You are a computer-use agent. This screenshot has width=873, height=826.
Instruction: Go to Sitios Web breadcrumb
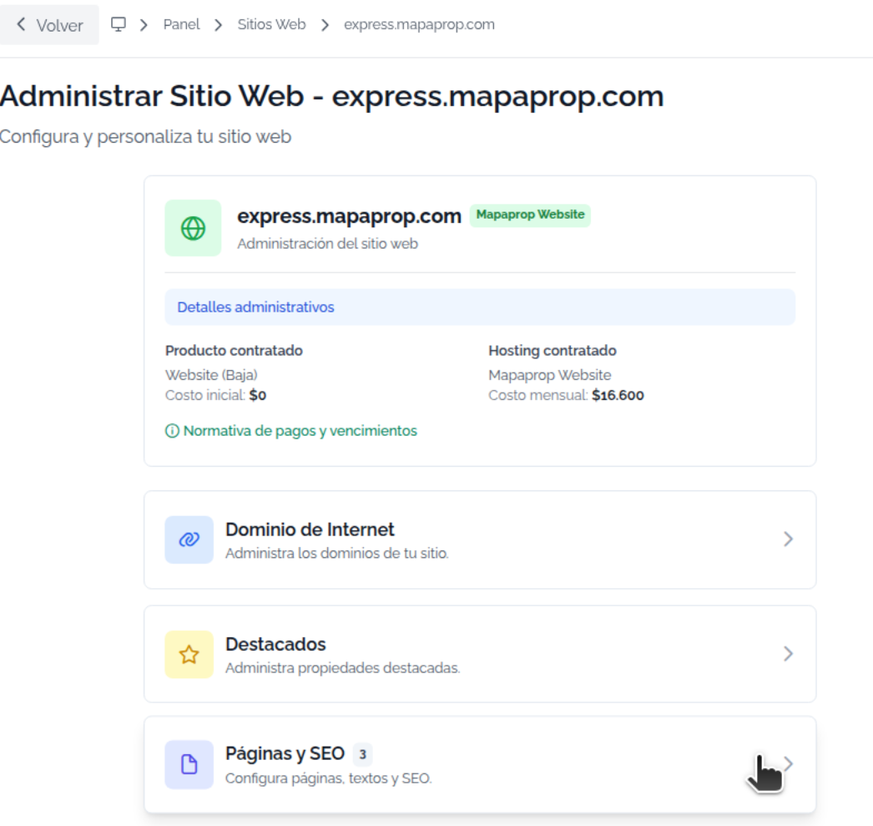pos(271,24)
